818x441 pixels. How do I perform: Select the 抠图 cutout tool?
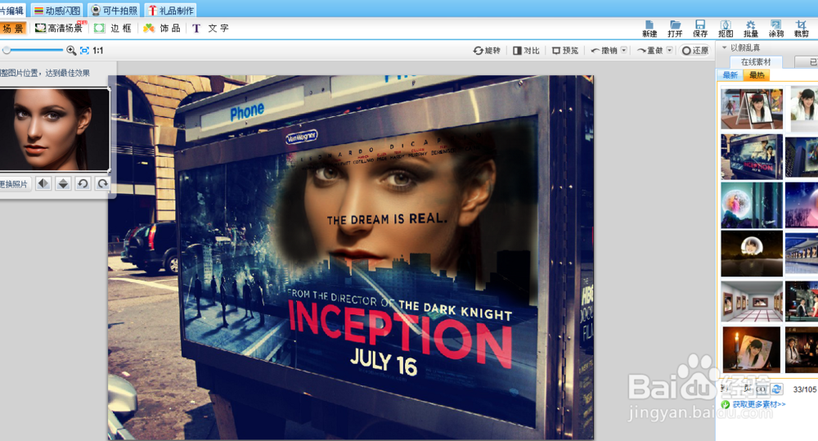pos(726,29)
